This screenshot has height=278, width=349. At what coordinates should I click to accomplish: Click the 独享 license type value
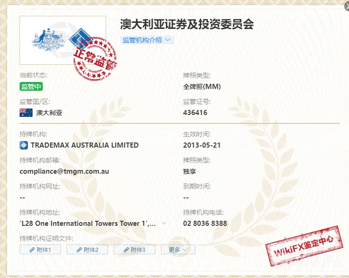point(189,171)
